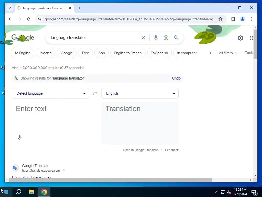Viewport: 262px width, 197px height.
Task: Open Google apps grid
Action: pyautogui.click(x=251, y=38)
